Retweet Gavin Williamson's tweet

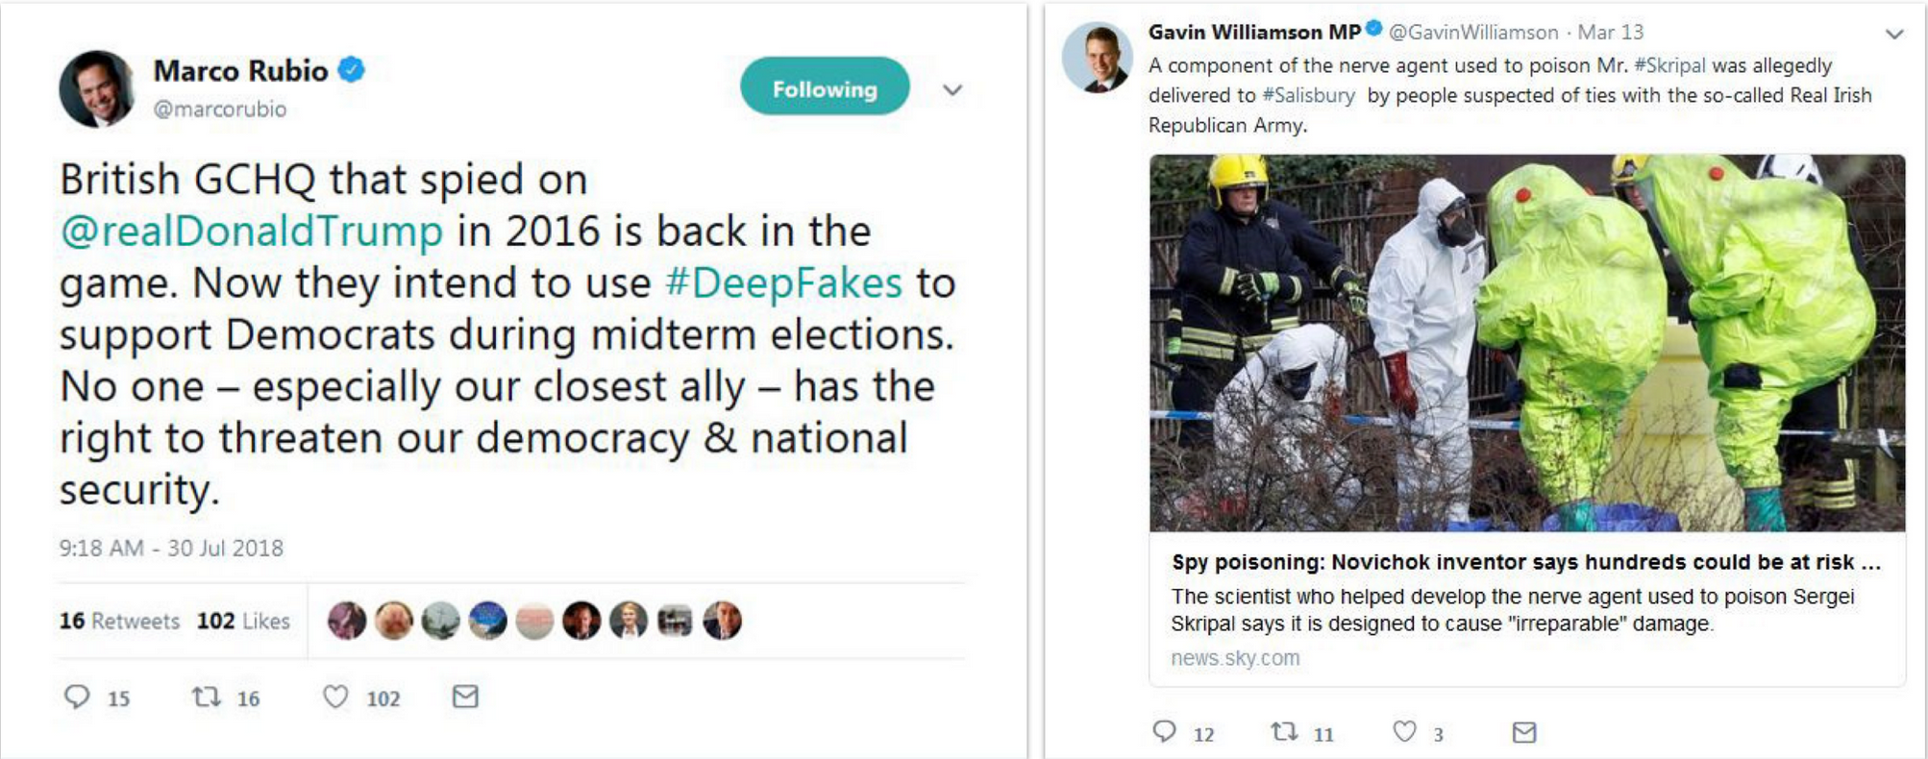pyautogui.click(x=1284, y=732)
